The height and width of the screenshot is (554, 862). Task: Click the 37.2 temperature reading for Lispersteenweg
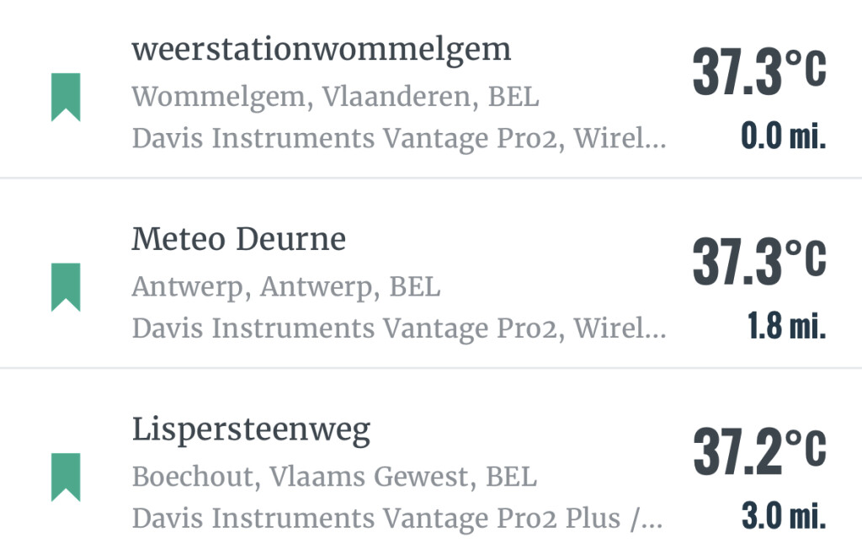(x=737, y=452)
